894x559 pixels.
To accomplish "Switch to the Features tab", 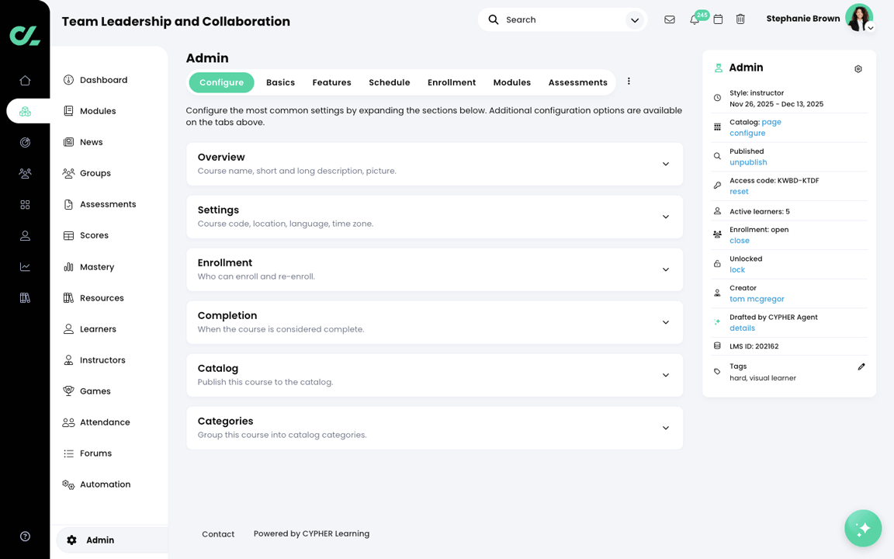I will pyautogui.click(x=332, y=83).
